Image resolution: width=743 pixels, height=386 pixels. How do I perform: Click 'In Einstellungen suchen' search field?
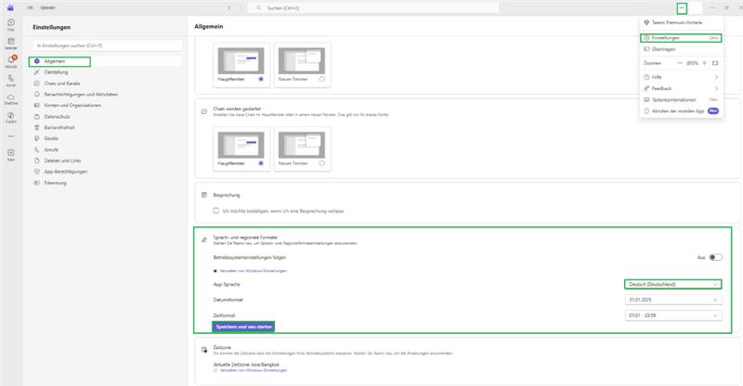click(108, 45)
